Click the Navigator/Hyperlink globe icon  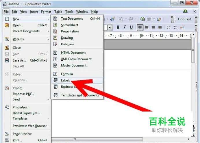tap(142, 19)
